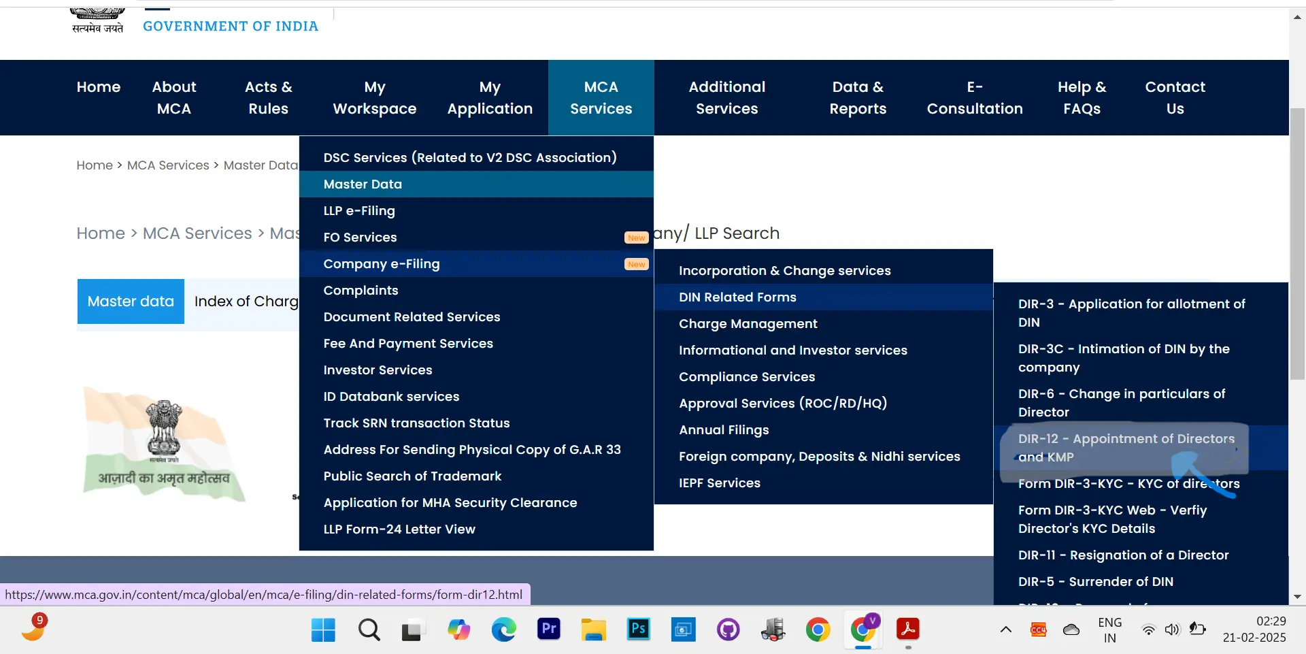
Task: Open the Acts & Rules menu
Action: click(x=269, y=97)
